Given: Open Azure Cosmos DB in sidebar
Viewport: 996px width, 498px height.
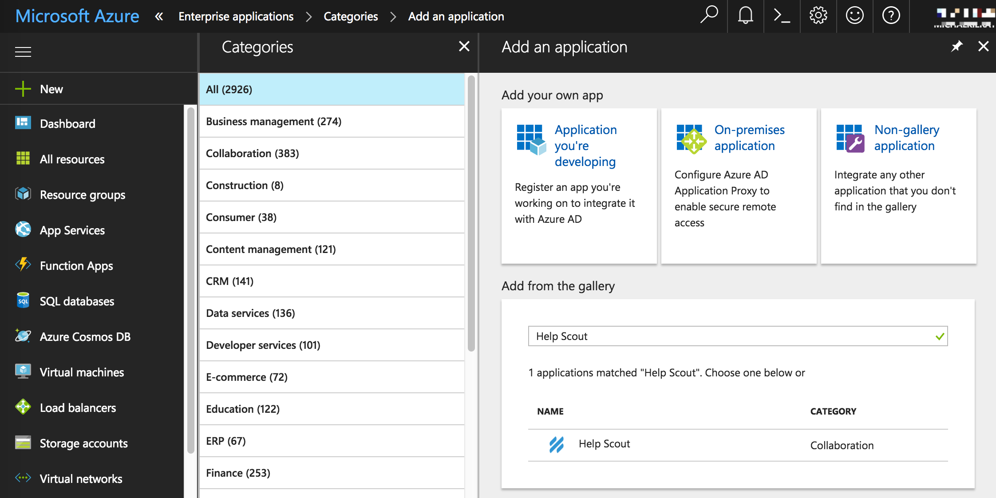Looking at the screenshot, I should click(x=85, y=337).
